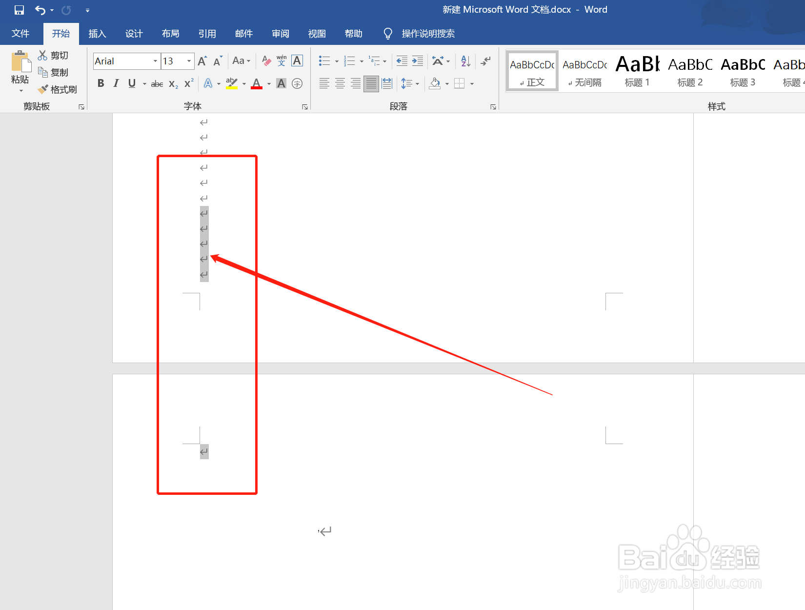Image resolution: width=805 pixels, height=610 pixels.
Task: Switch to the 设计 tab
Action: click(x=134, y=34)
